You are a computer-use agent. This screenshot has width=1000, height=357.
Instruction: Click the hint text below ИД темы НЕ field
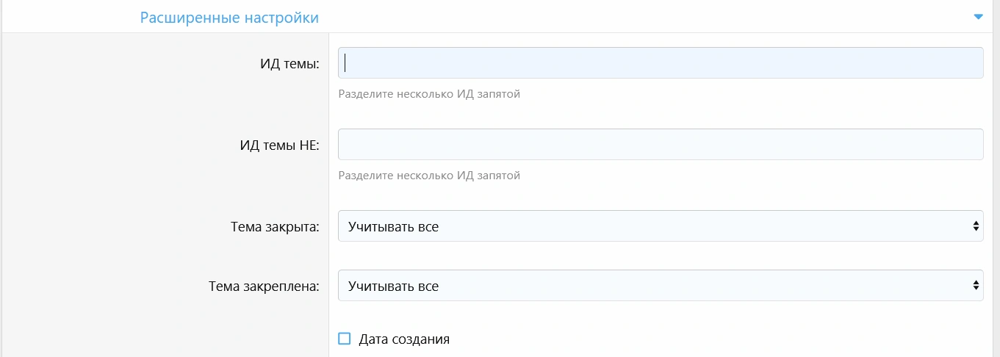tap(429, 176)
